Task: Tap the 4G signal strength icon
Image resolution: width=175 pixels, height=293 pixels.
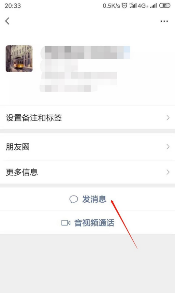Action: pos(143,5)
